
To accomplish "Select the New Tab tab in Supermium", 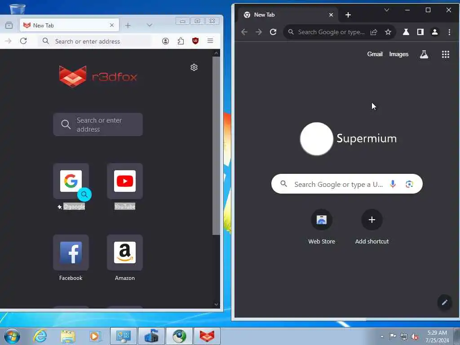I will (x=288, y=15).
